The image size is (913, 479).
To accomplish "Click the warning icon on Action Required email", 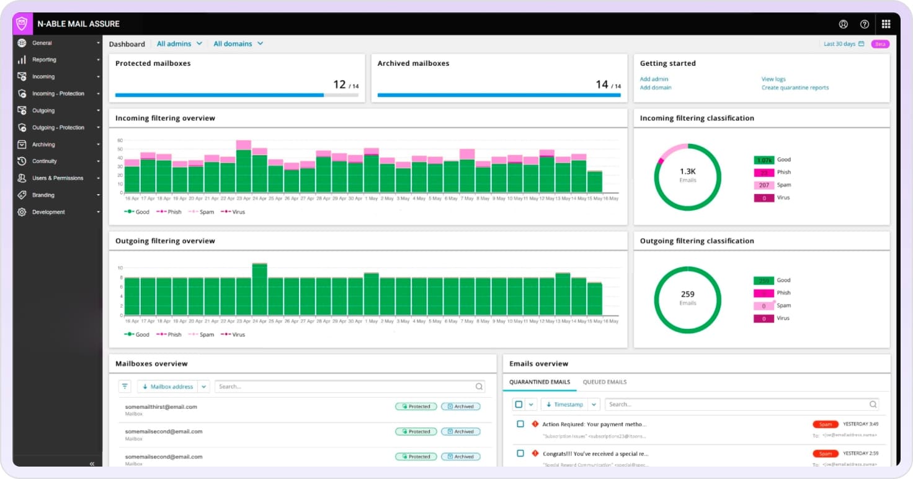I will [535, 424].
